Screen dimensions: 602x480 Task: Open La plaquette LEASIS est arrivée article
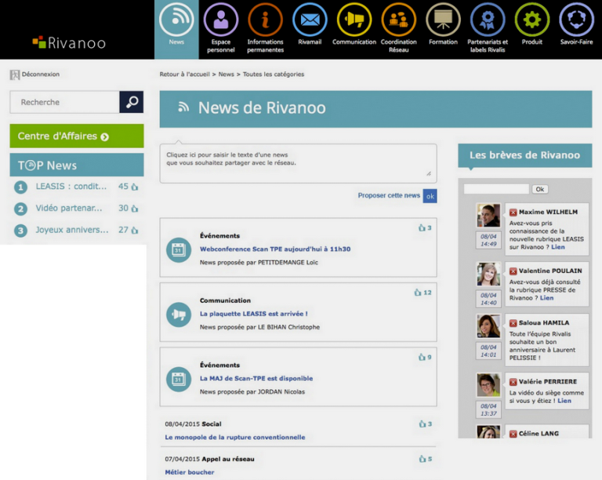[x=253, y=314]
